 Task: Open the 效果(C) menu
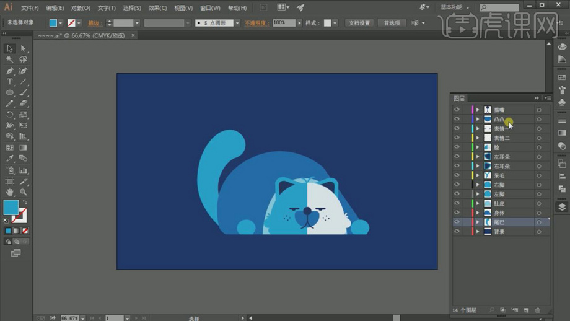(157, 8)
